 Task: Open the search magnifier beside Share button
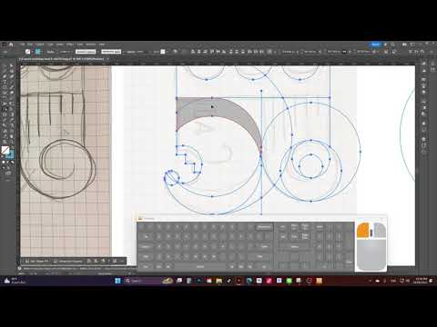pos(386,45)
